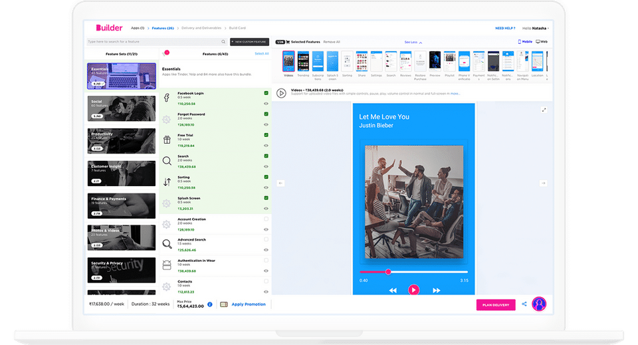Screen dimensions: 638x345
Task: Click the Contacts gear icon
Action: (x=166, y=287)
